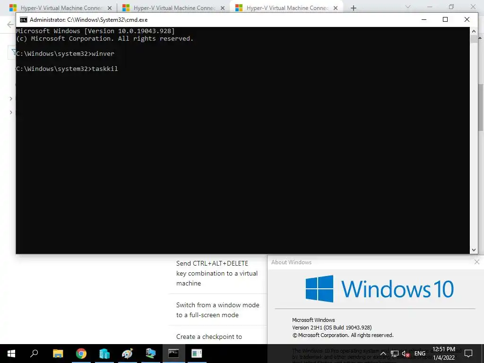Click 'Switch from a window mode' text
Screen dimensions: 484x363
[x=217, y=305]
